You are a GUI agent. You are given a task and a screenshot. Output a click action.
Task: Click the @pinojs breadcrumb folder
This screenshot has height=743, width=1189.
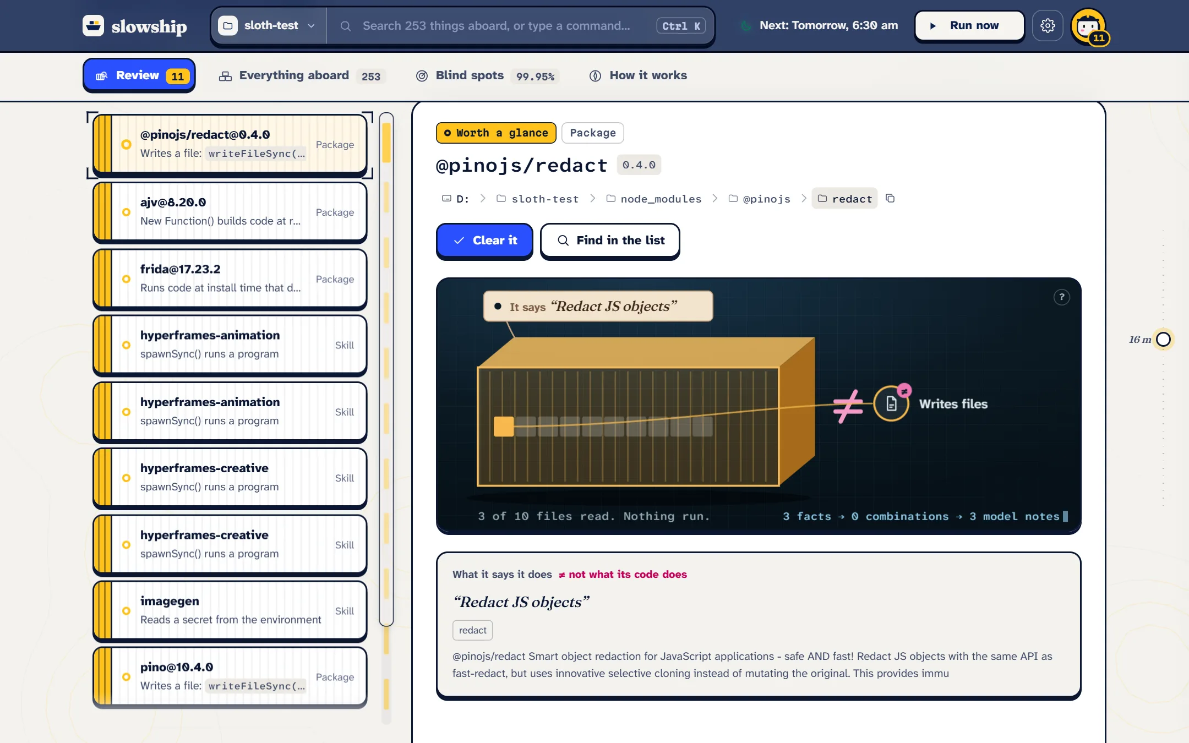tap(759, 199)
